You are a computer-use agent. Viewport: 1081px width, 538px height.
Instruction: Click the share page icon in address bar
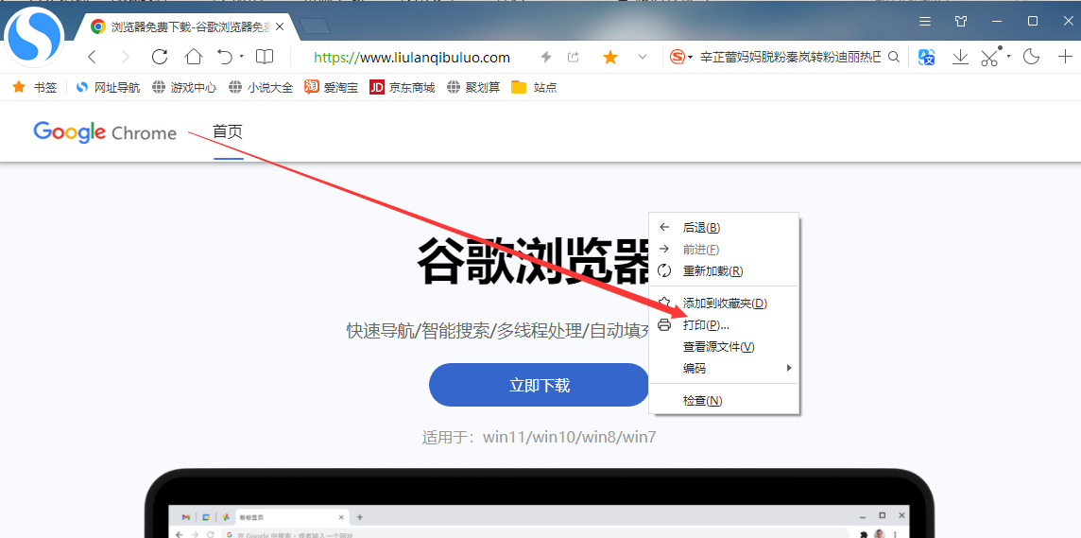(573, 58)
